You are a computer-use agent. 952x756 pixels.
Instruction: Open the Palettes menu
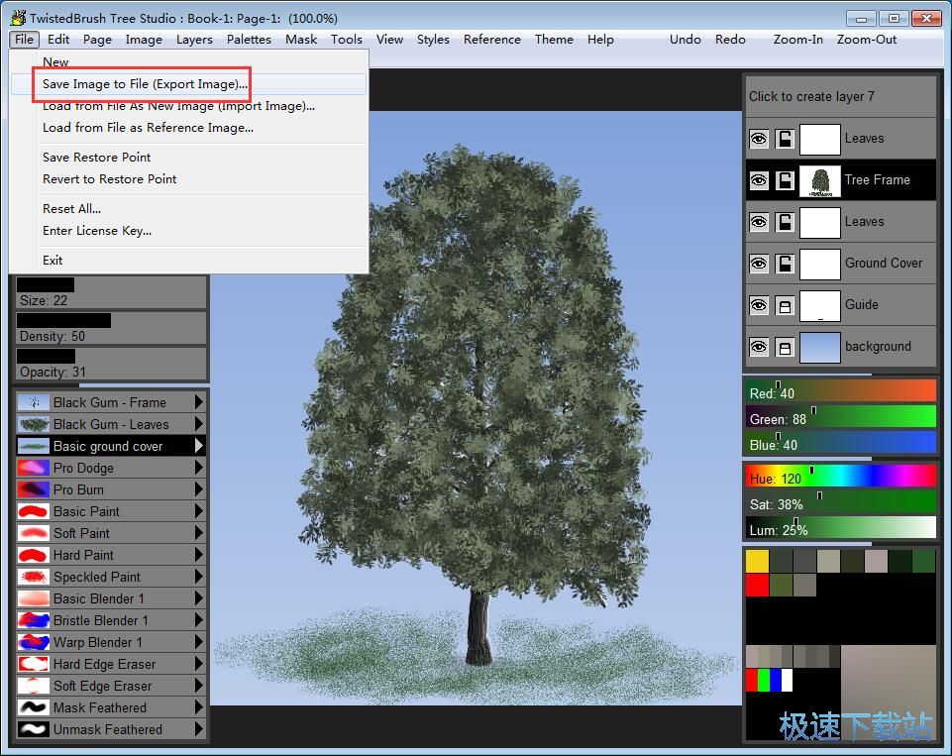point(249,40)
